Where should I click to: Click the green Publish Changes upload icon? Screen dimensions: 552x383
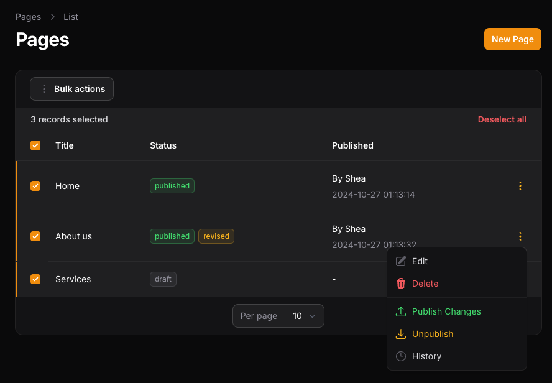[x=401, y=311]
